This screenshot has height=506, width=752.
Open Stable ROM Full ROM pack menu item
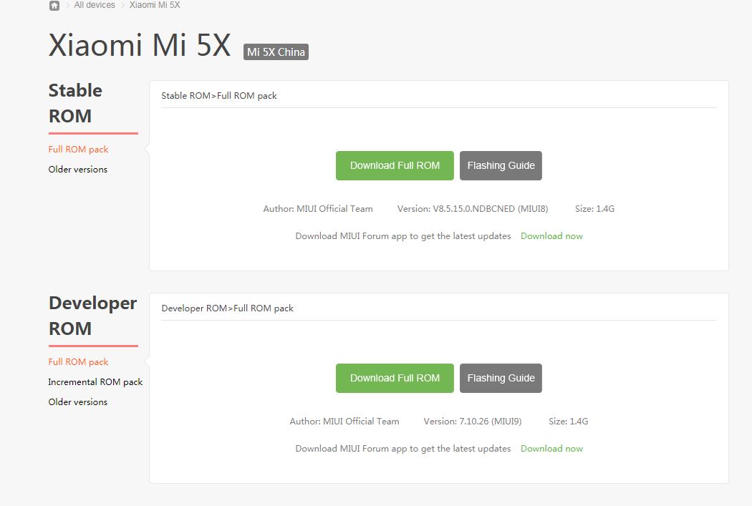click(x=78, y=150)
